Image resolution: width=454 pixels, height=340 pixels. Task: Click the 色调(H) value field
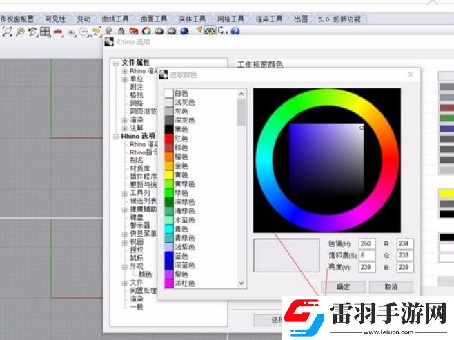coord(367,243)
